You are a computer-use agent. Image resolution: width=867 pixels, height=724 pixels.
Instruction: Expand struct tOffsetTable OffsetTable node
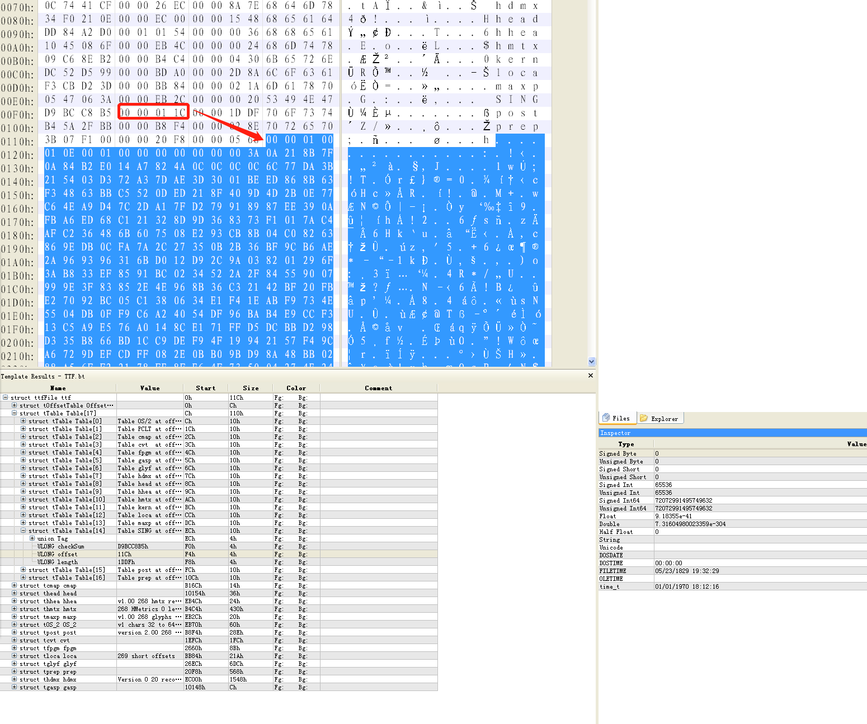[x=13, y=405]
